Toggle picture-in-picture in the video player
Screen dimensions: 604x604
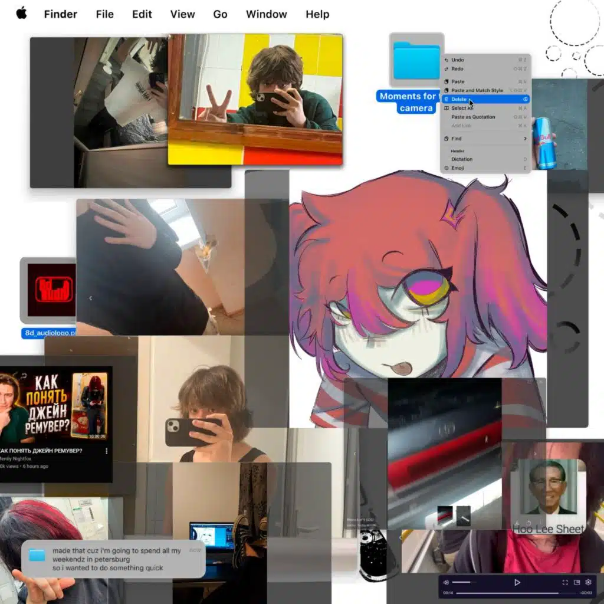pyautogui.click(x=577, y=582)
